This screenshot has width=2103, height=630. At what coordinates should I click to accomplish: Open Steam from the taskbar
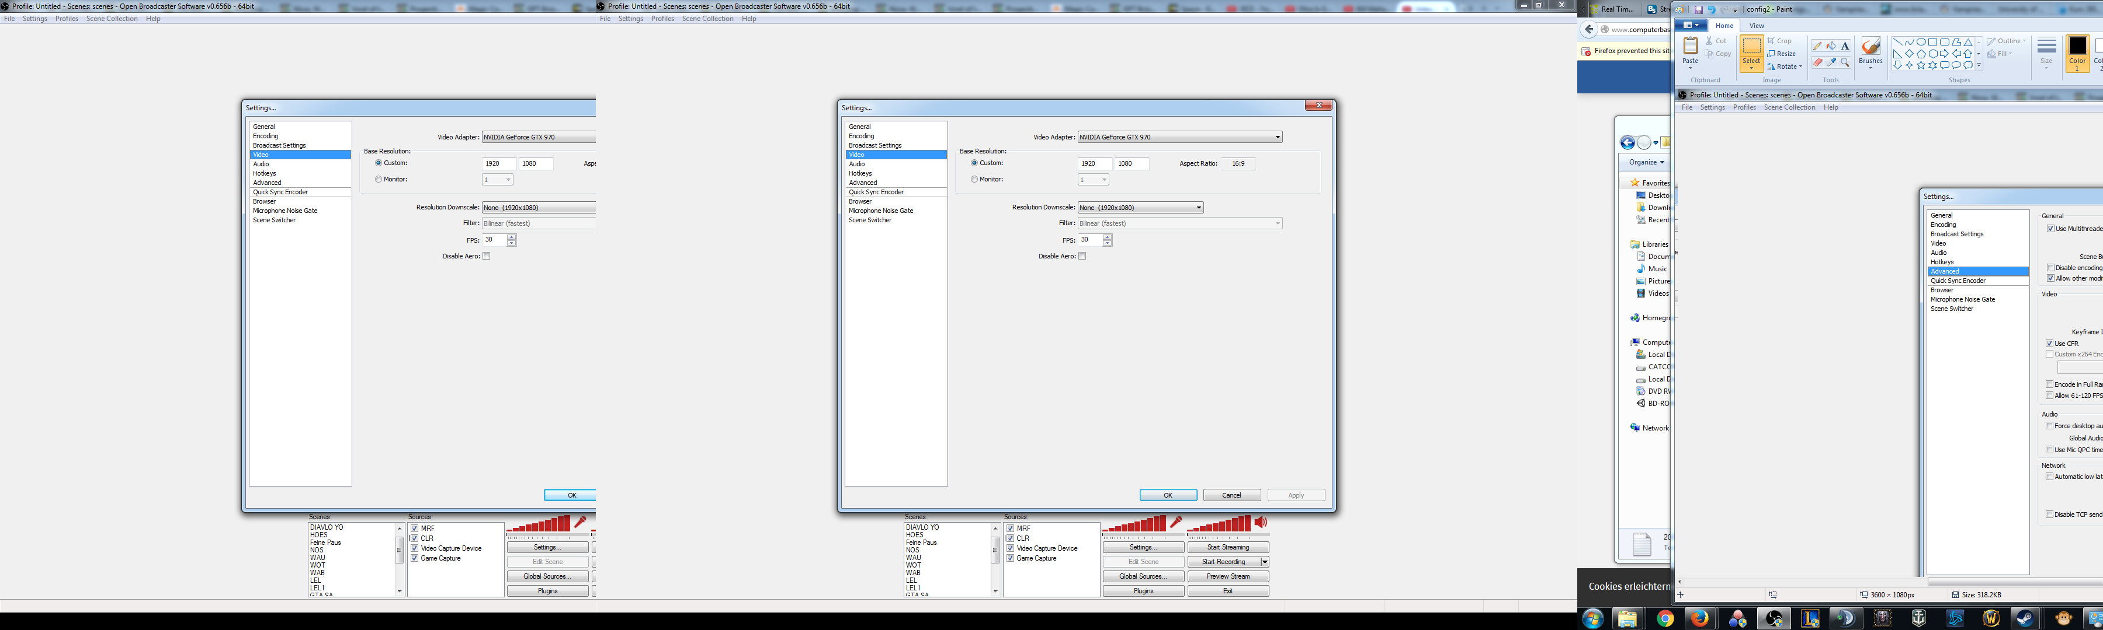2025,618
